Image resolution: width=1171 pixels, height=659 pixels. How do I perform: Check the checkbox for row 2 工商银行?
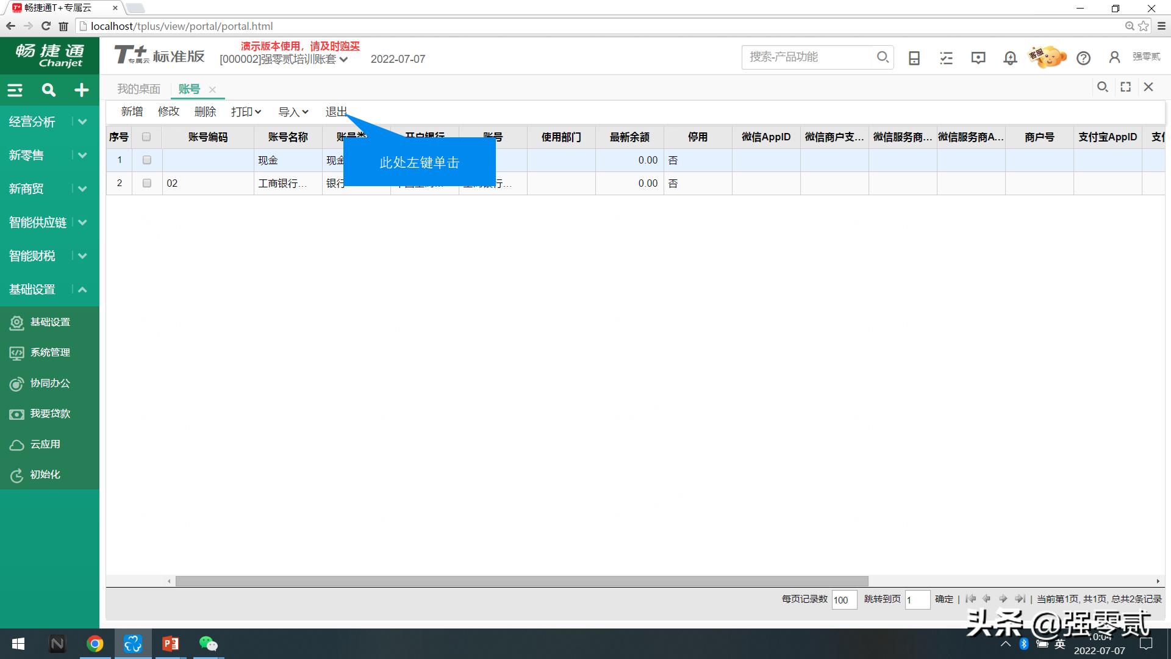146,183
